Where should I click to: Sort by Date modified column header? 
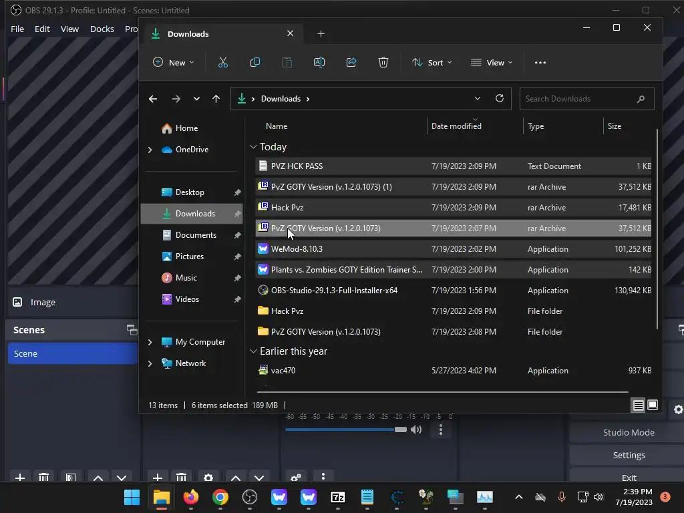pyautogui.click(x=456, y=126)
